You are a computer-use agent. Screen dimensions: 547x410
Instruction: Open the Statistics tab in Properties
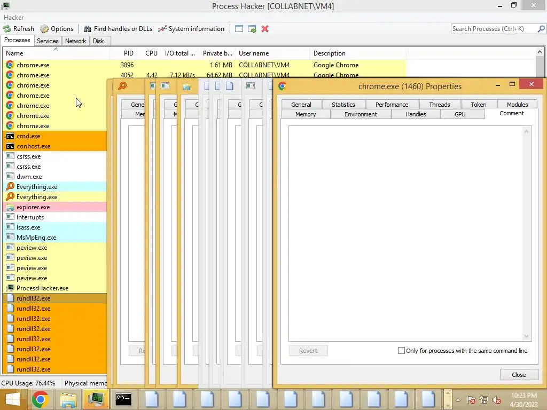click(343, 104)
